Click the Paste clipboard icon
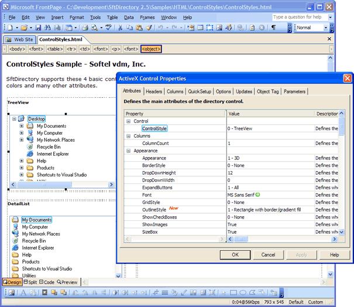The height and width of the screenshot is (307, 354). tap(139, 28)
